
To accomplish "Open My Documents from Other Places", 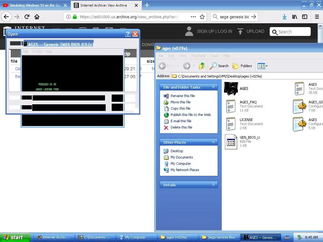I will click(x=182, y=157).
